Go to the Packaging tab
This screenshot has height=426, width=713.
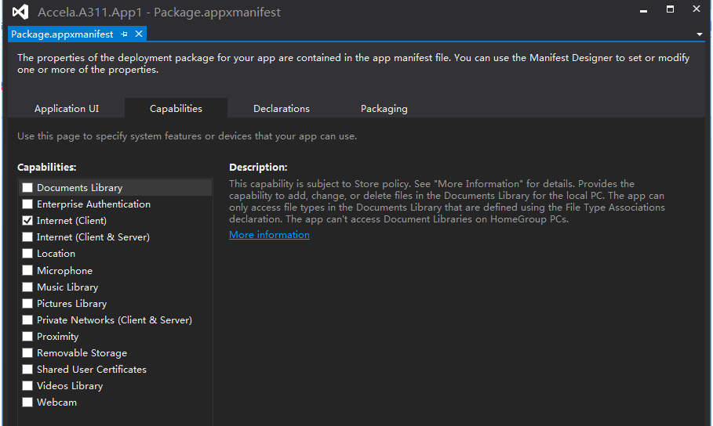point(384,109)
